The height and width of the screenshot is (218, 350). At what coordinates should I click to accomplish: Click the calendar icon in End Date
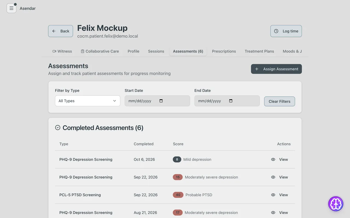pyautogui.click(x=231, y=101)
